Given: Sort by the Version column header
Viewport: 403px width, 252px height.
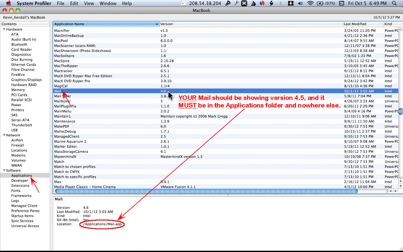Looking at the screenshot, I should (251, 24).
